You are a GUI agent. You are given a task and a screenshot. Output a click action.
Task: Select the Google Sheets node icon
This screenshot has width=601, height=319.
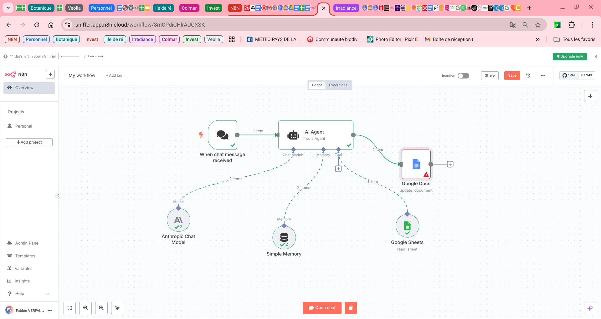407,226
